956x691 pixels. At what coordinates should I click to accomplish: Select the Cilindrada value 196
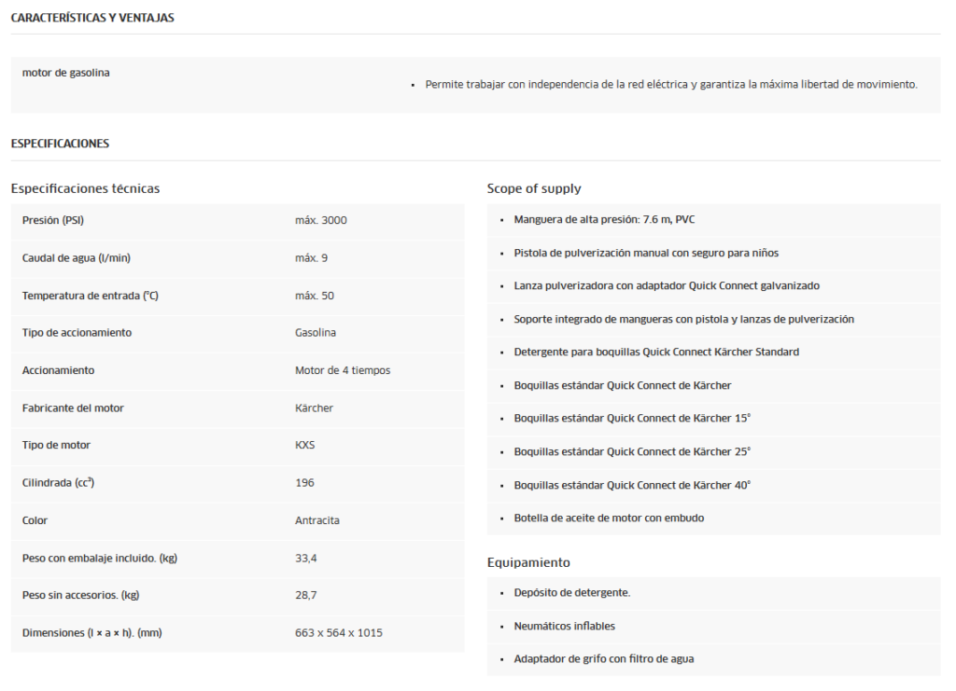pos(304,482)
